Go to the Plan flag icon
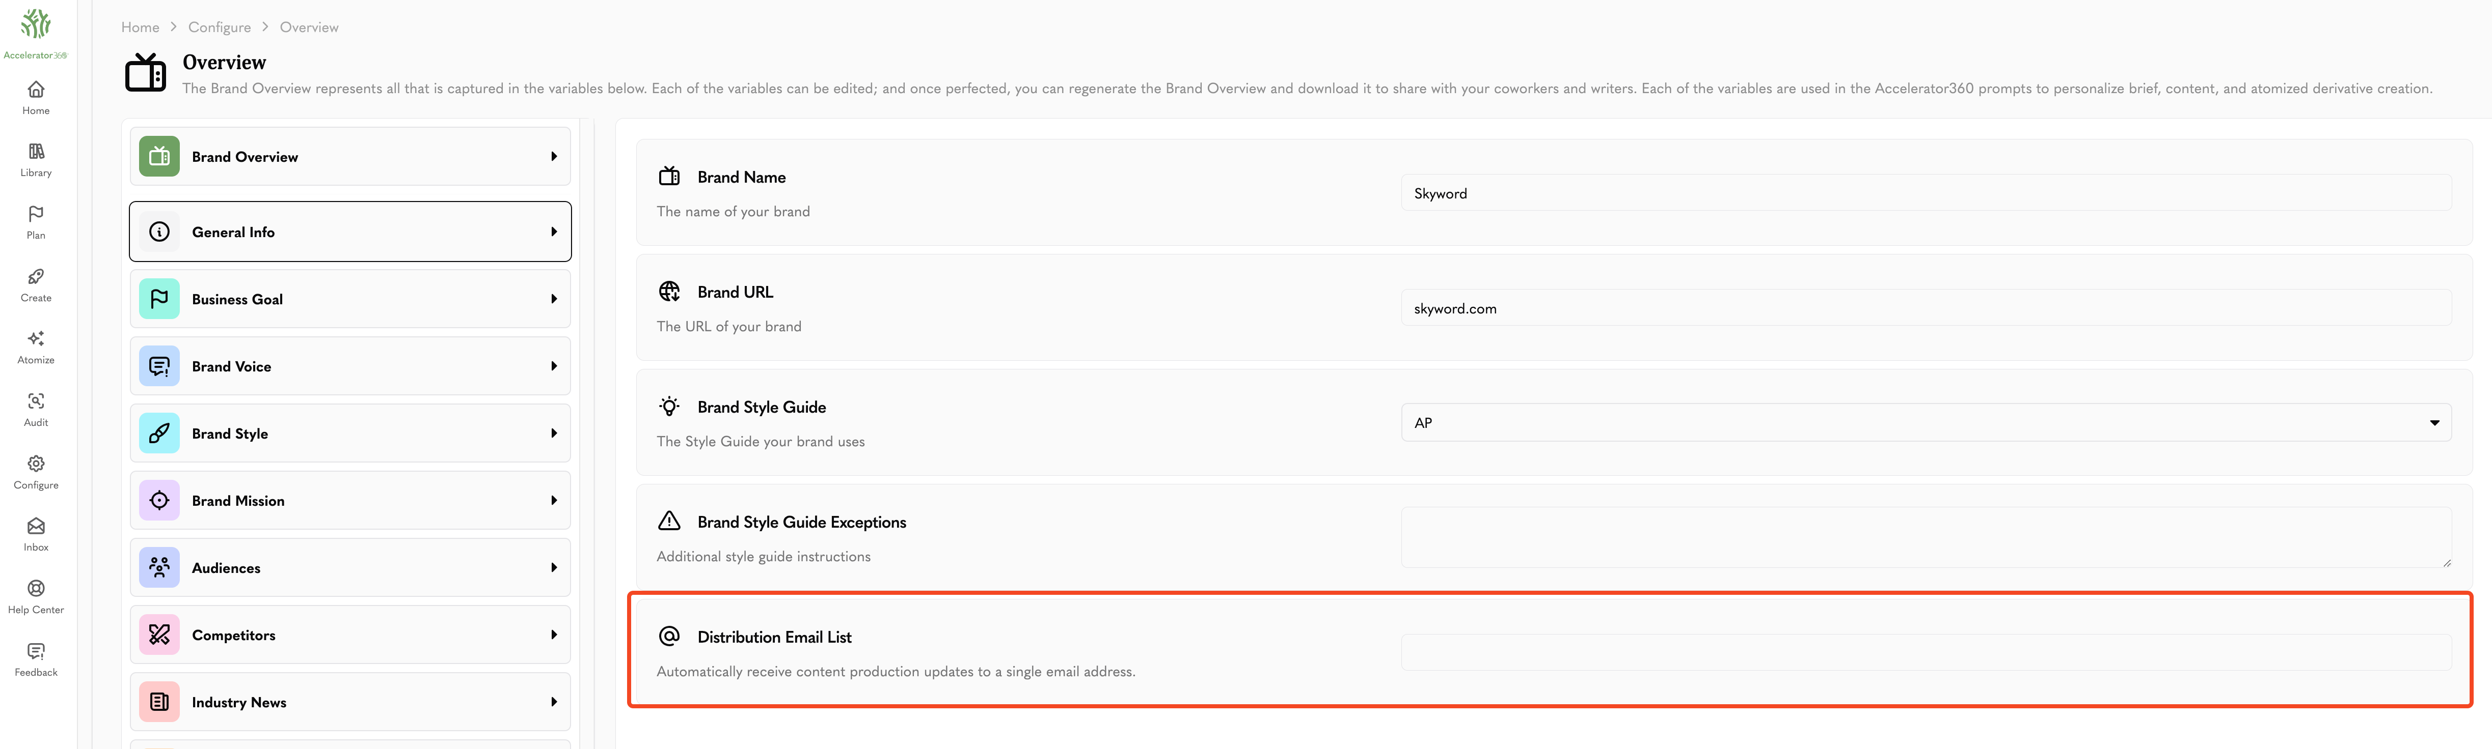 point(36,214)
